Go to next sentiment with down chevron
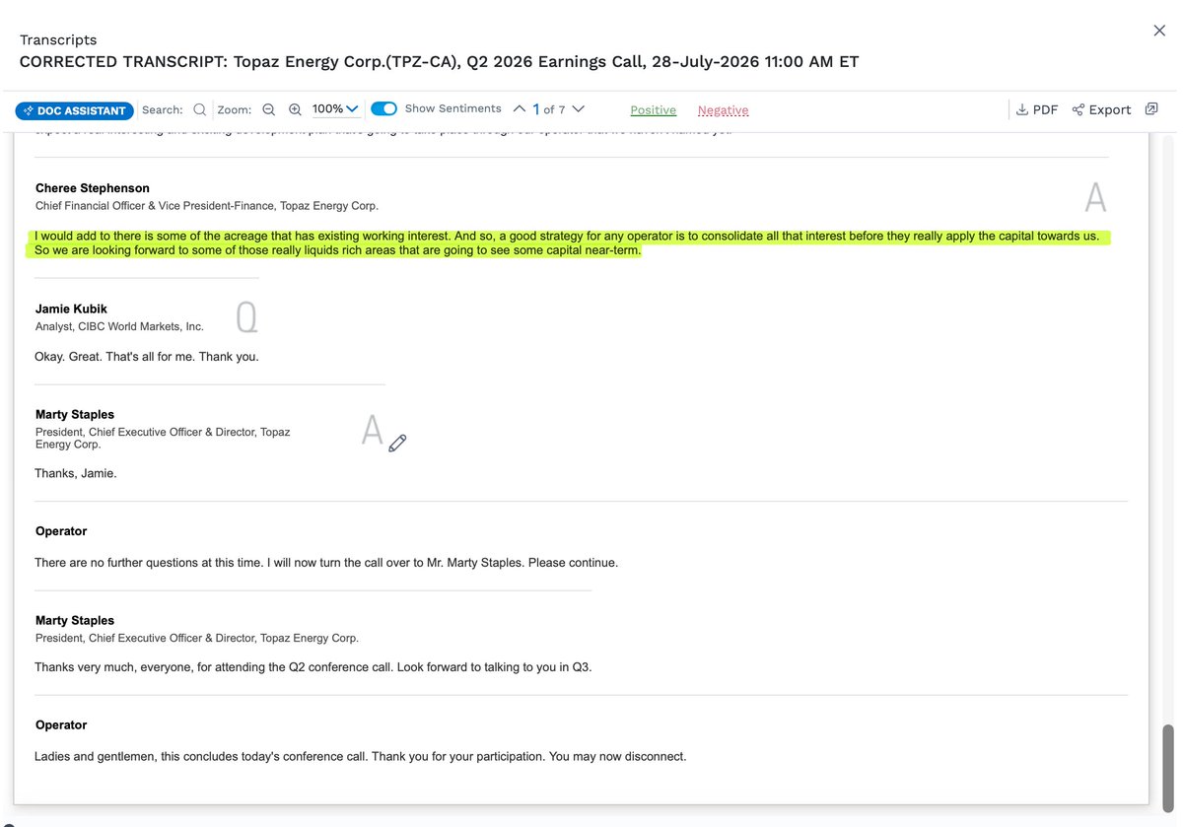This screenshot has height=827, width=1183. point(579,108)
